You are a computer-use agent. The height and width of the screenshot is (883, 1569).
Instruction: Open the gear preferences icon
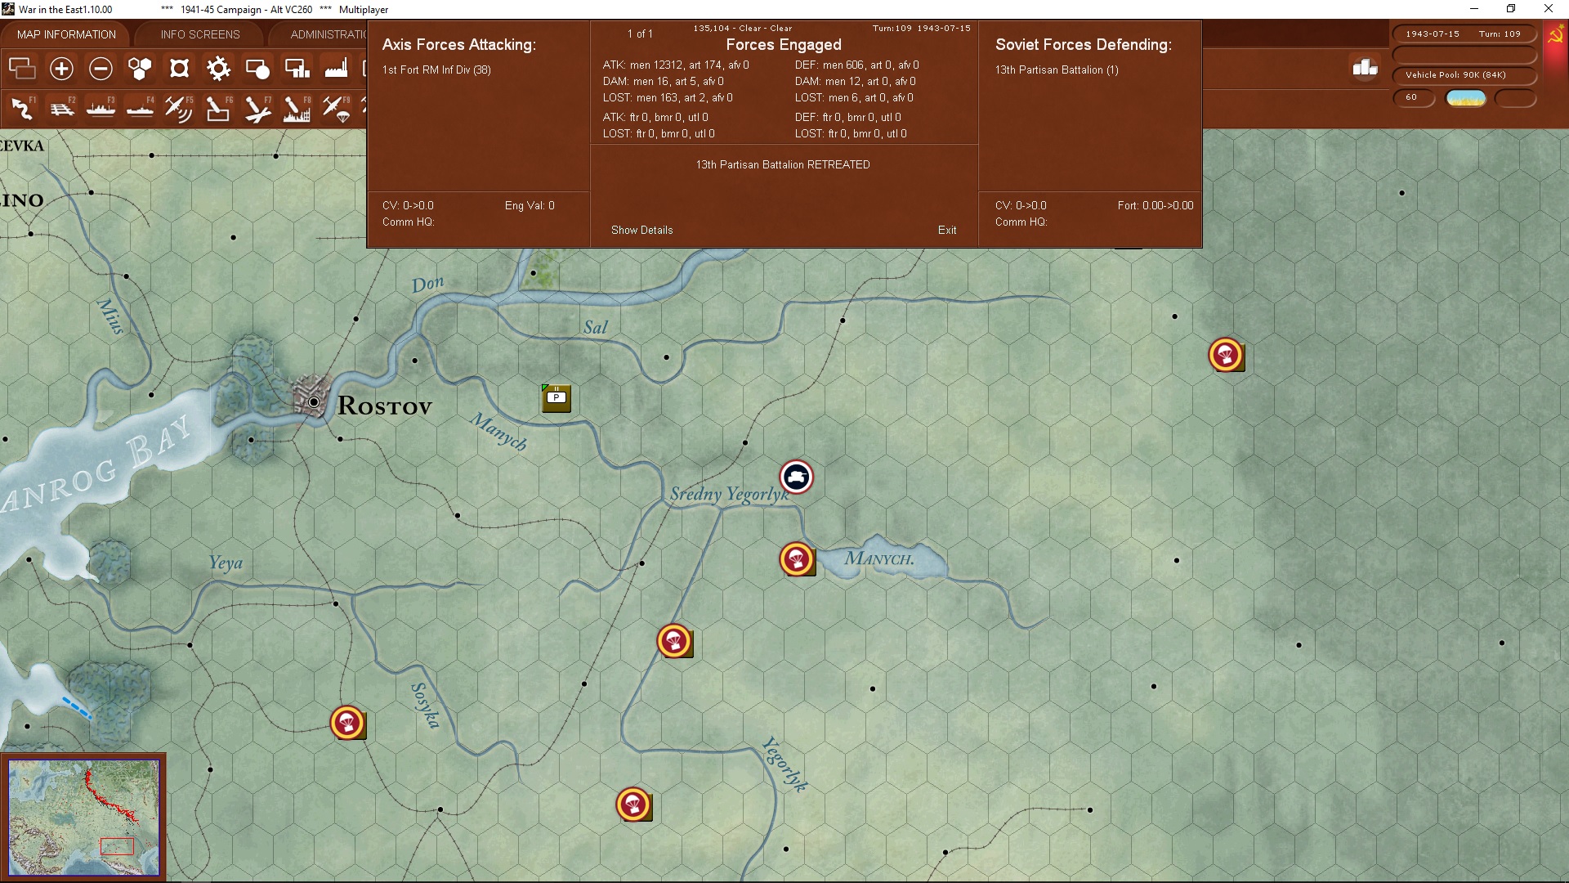tap(218, 69)
